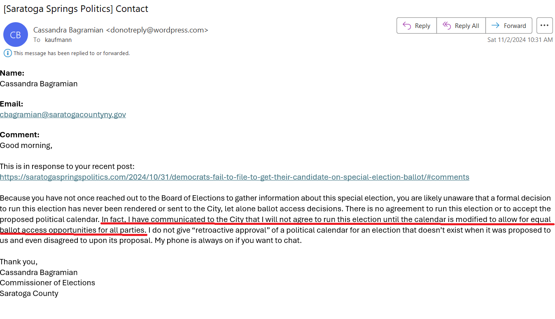Click the "Good morning," greeting line
Viewport: 555px width, 319px height.
[26, 146]
